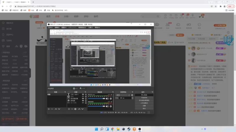This screenshot has height=132, width=236.
Task: Click the Studio Mode button in OBS Controls
Action: tap(144, 103)
